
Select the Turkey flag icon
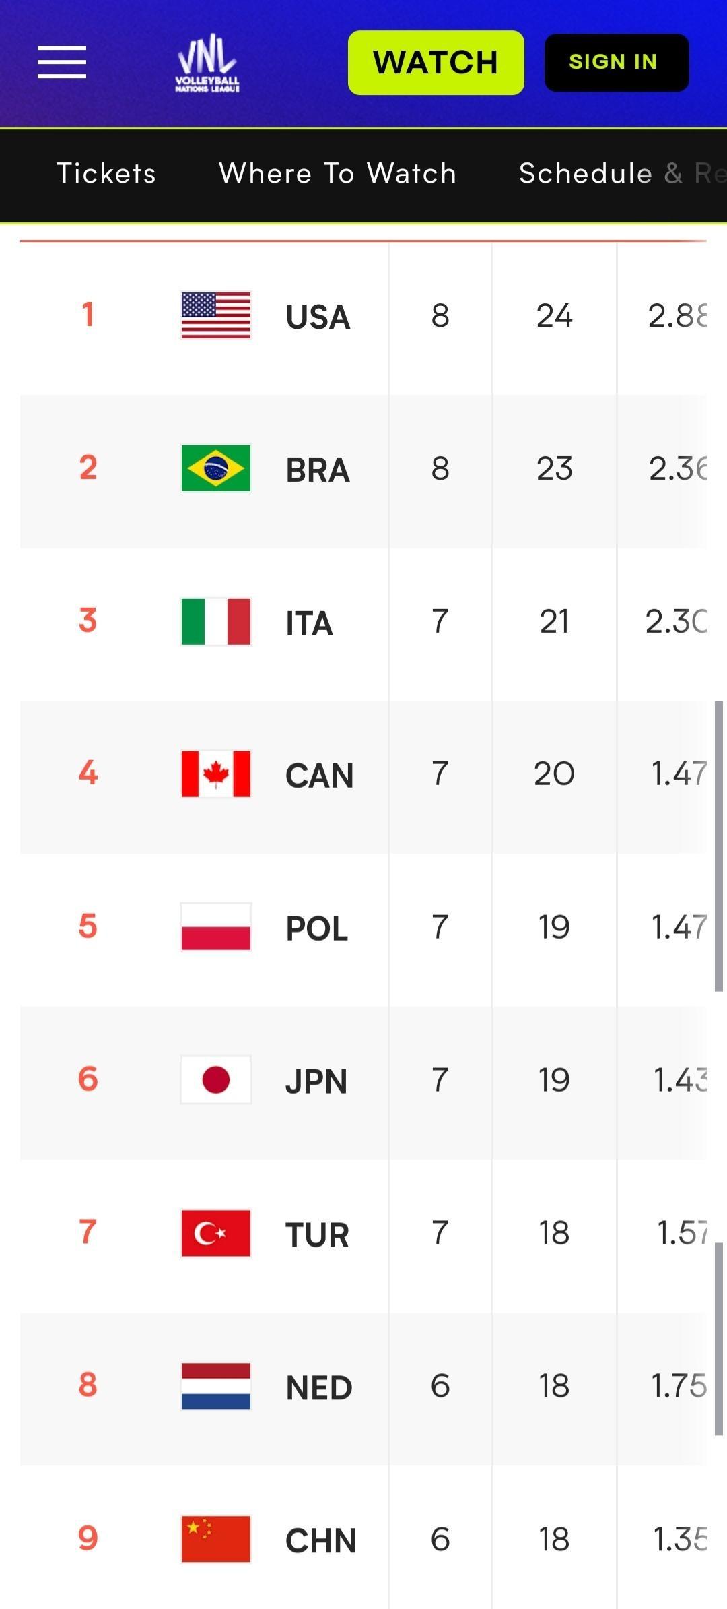coord(216,1233)
